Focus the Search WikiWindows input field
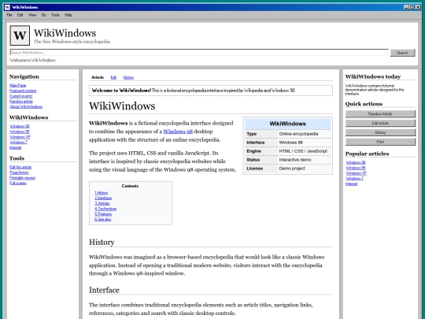The image size is (425, 319). 199,53
